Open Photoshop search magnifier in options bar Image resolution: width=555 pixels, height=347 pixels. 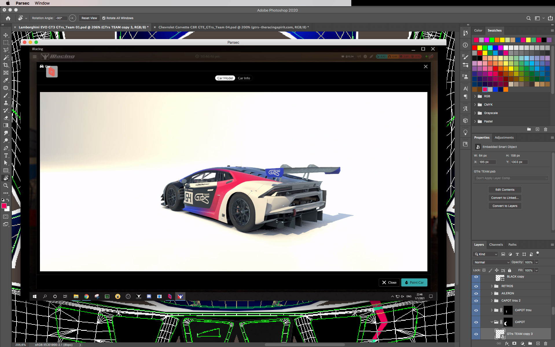click(x=528, y=18)
